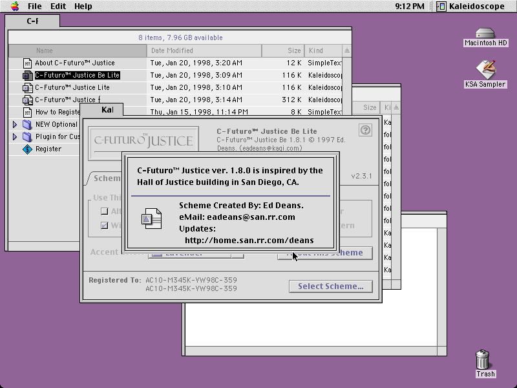Screen dimensions: 517x388
Task: Open the Edit menu
Action: point(58,6)
